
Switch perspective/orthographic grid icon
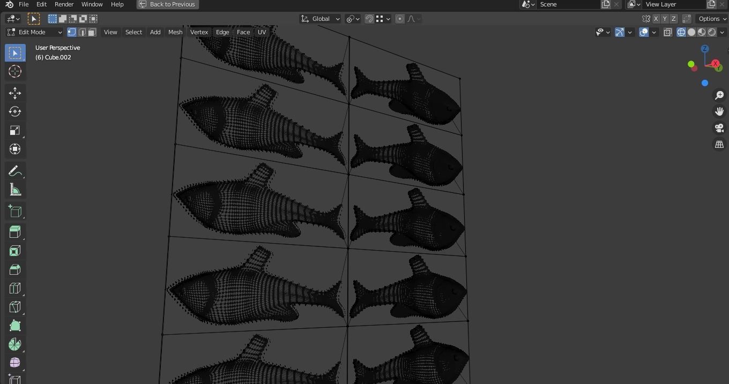[719, 145]
